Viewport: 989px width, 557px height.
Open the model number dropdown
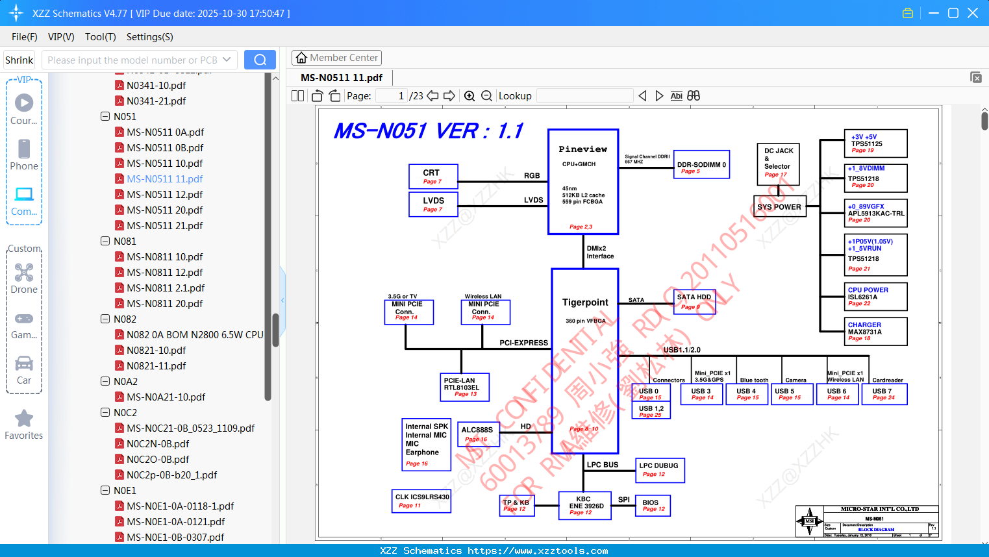(227, 60)
